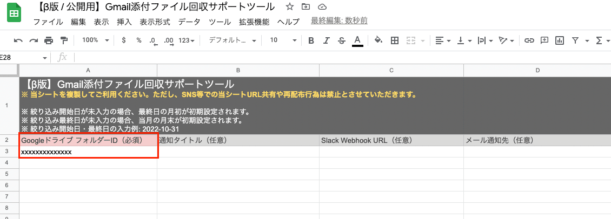Open the 挿入 menu
Image resolution: width=611 pixels, height=219 pixels.
(124, 22)
